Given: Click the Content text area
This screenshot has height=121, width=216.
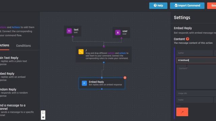Looking at the screenshot, I should pos(196,77).
